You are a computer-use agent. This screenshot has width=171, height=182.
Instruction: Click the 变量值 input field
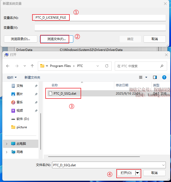[100, 28]
